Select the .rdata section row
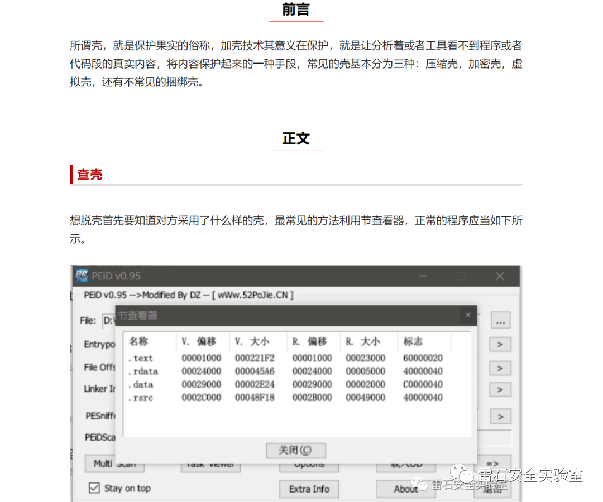The height and width of the screenshot is (502, 603). [297, 371]
